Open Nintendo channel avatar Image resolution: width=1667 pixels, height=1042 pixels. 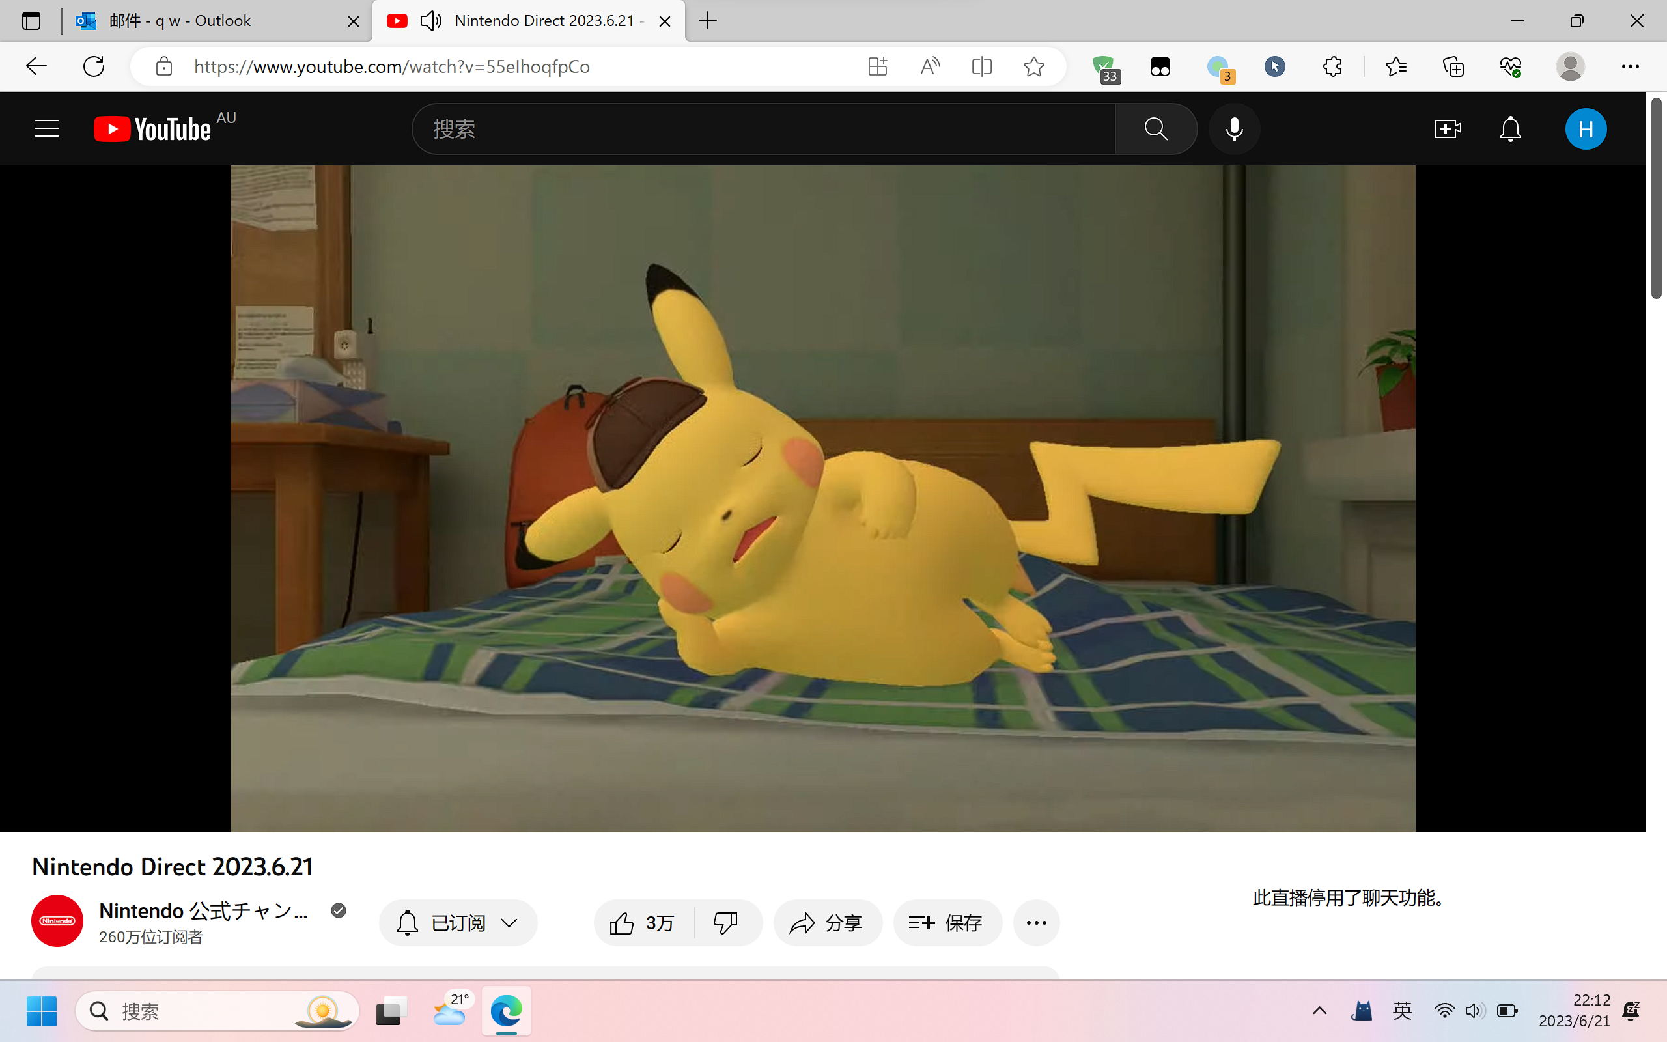point(57,921)
